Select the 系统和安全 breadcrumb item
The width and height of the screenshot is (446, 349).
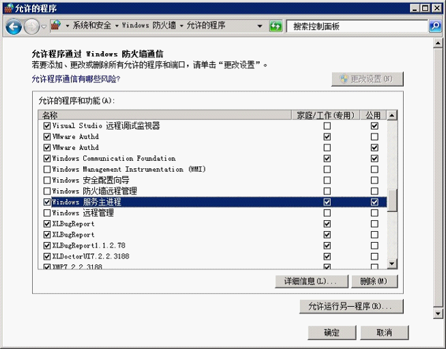92,27
